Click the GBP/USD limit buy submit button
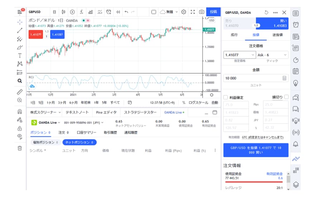The height and width of the screenshot is (198, 315). (x=256, y=150)
